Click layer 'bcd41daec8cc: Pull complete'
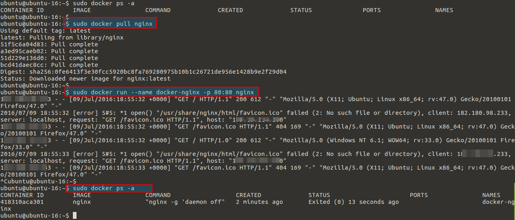 point(49,65)
